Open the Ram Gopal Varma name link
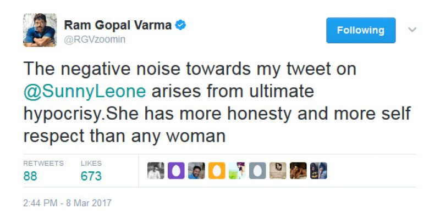The height and width of the screenshot is (214, 440). pos(118,25)
